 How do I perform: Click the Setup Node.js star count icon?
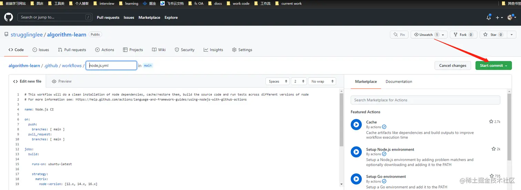[x=493, y=149]
